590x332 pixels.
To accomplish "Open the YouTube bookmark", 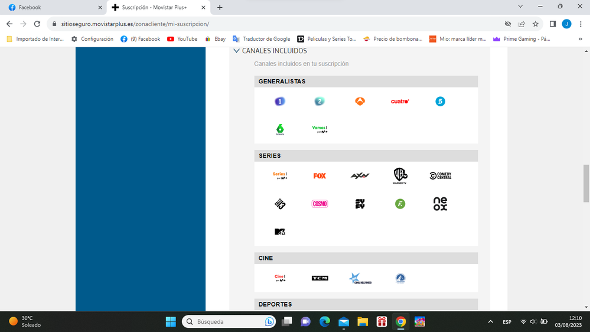I will (x=182, y=39).
